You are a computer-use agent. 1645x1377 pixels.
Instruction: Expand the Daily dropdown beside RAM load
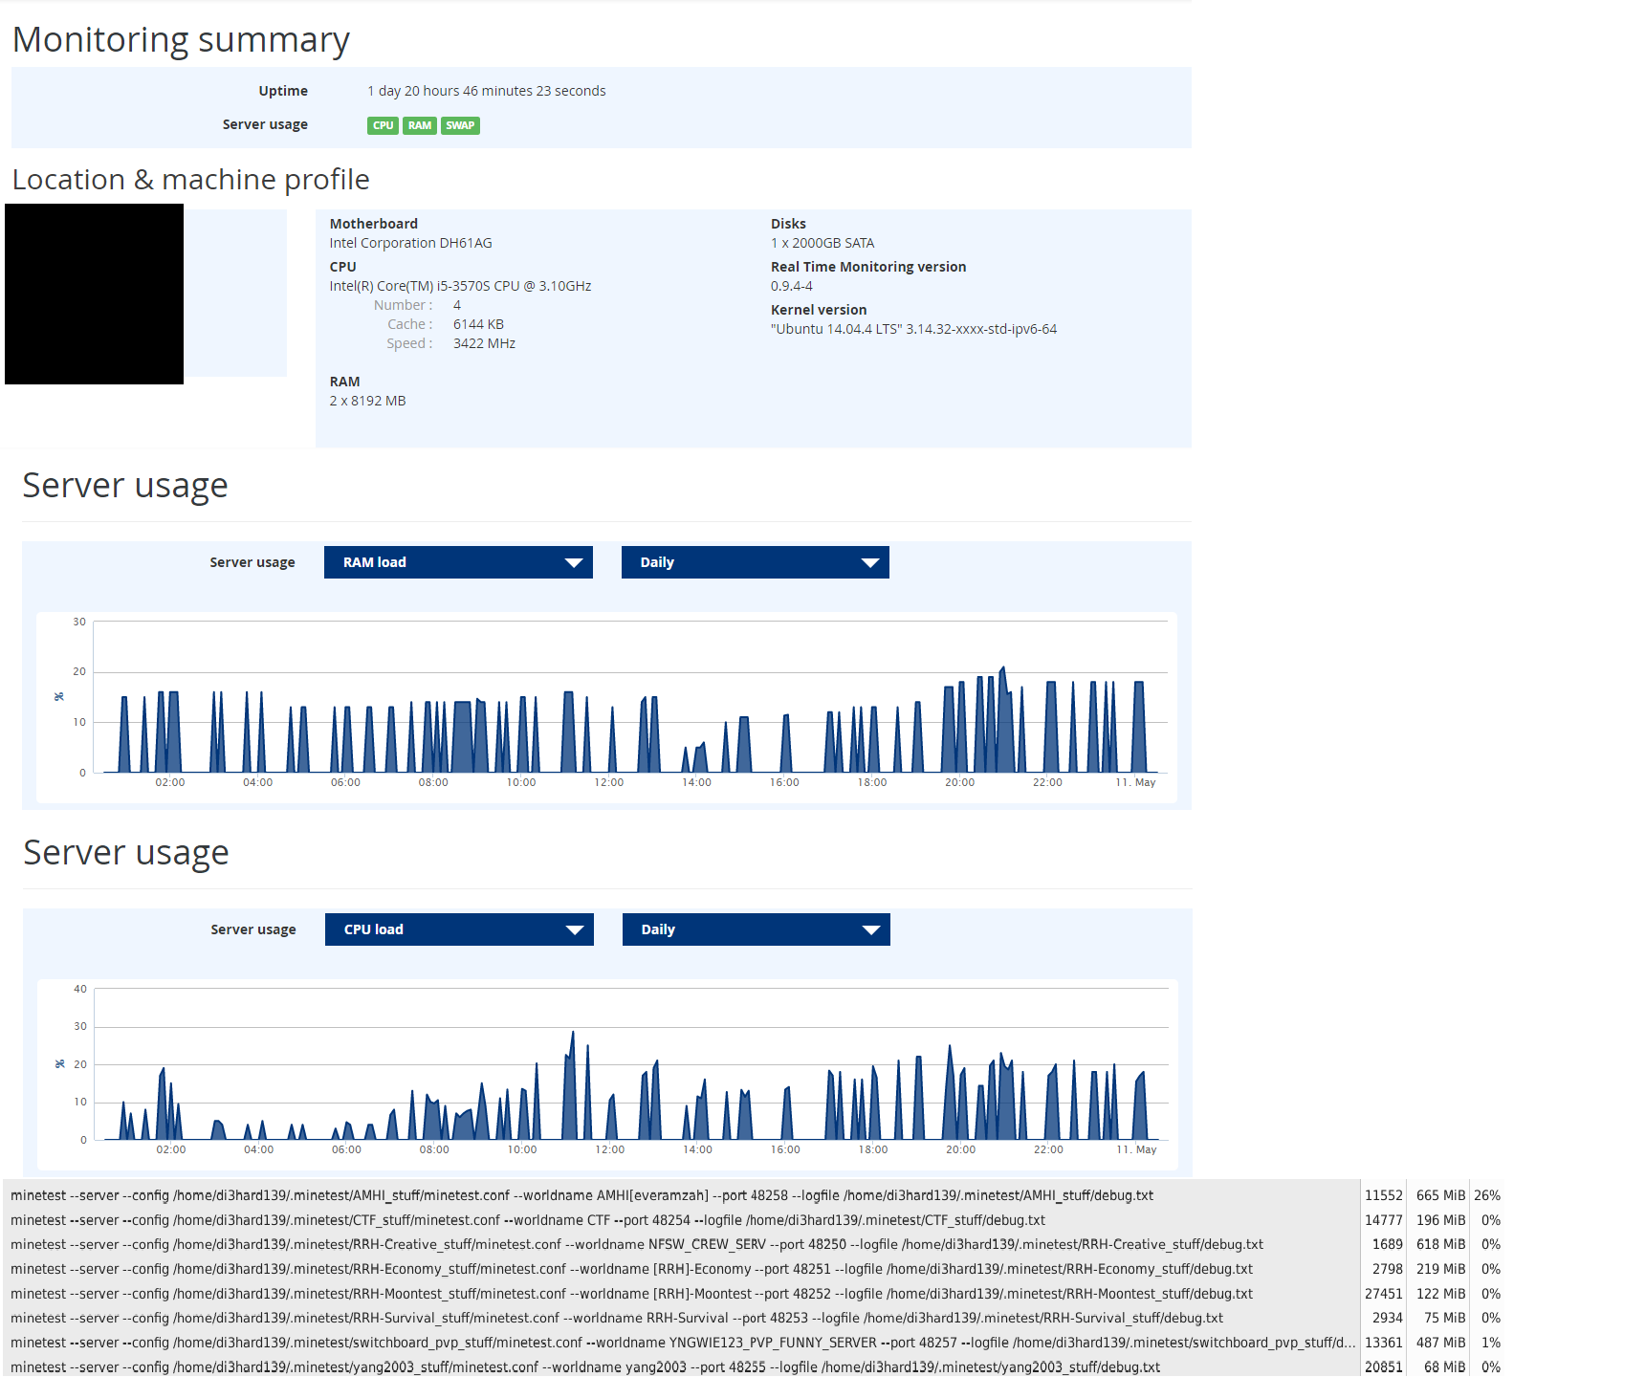755,562
